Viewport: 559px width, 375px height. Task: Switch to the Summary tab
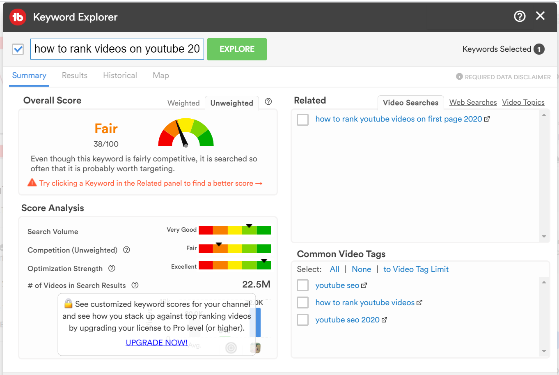pos(29,76)
